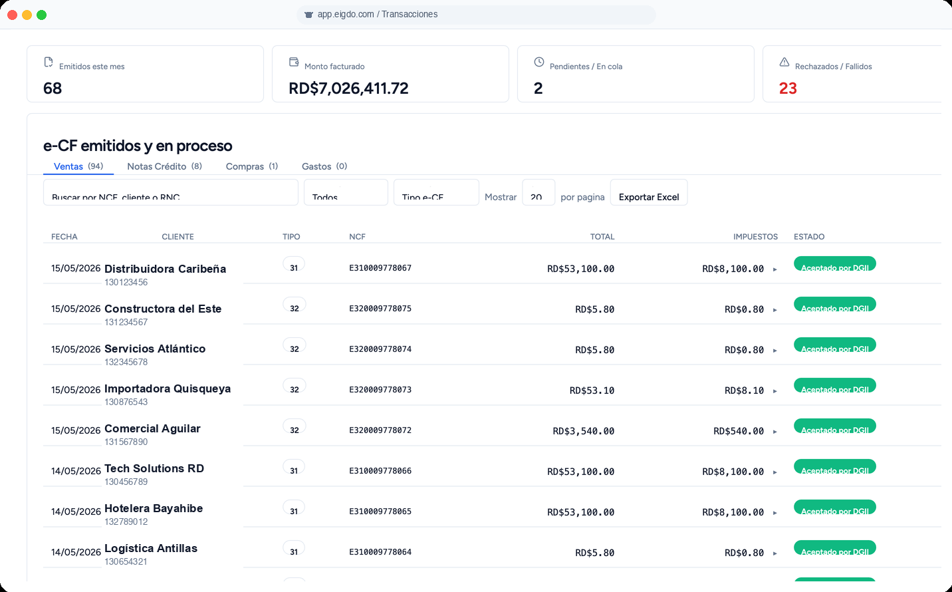Expand row arrow for Importadora Quisqueya
This screenshot has width=952, height=592.
(775, 391)
